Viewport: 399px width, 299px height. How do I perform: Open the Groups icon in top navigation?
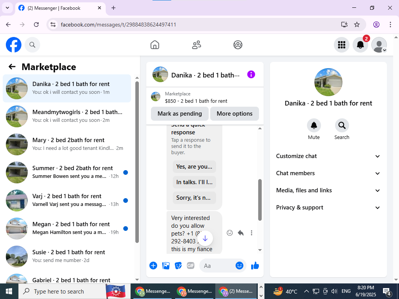pyautogui.click(x=238, y=45)
